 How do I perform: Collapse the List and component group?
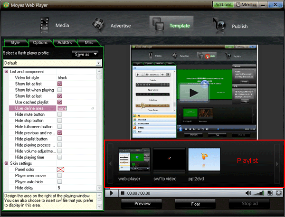(x=6, y=72)
